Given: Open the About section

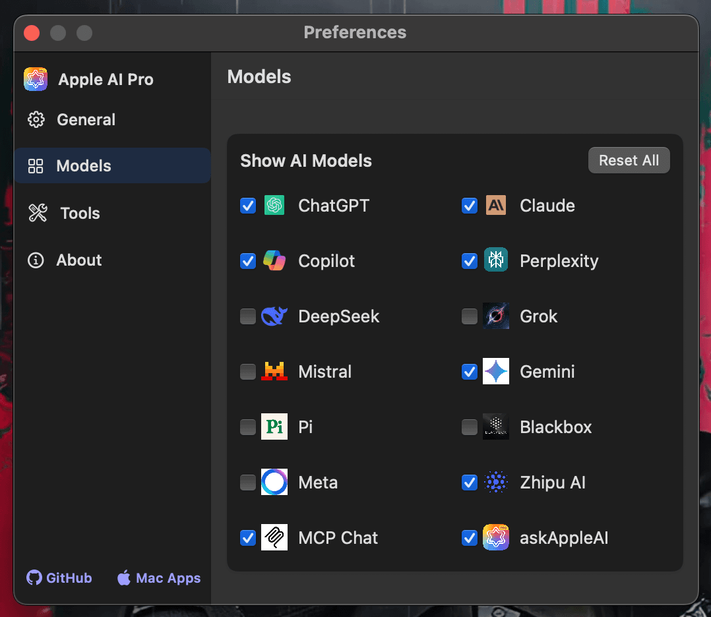Looking at the screenshot, I should pyautogui.click(x=78, y=260).
